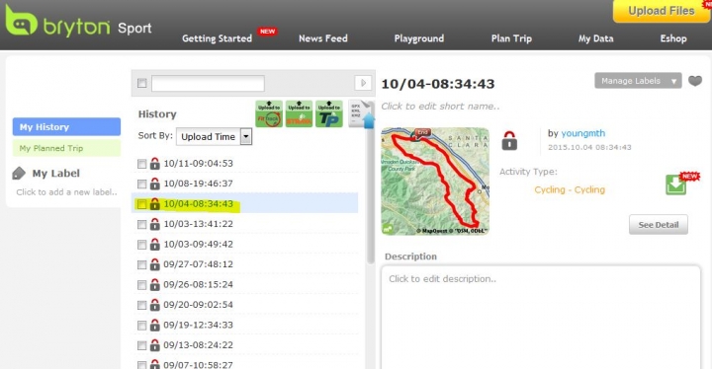Lock icon for 09/20-09:02:54
Screen dimensions: 712x369
point(155,305)
